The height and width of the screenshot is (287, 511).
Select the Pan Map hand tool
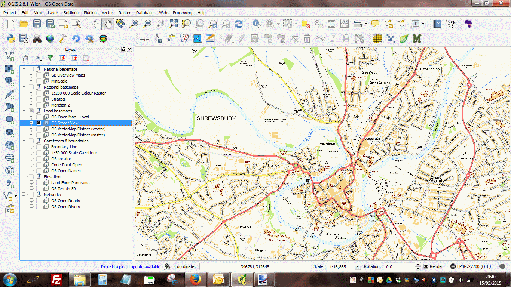coord(108,24)
